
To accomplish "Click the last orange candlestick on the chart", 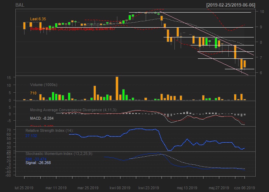I will (244, 64).
